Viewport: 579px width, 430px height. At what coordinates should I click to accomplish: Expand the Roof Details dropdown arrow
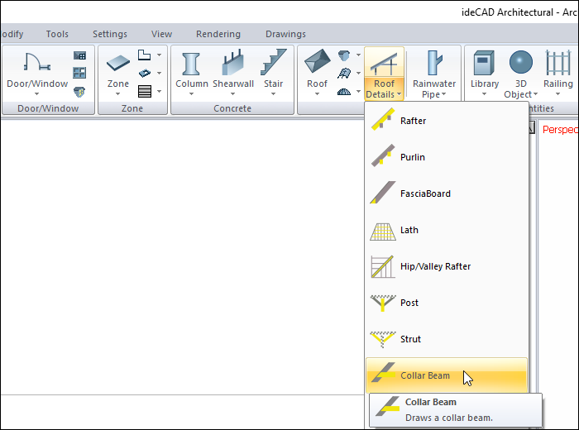[x=399, y=95]
